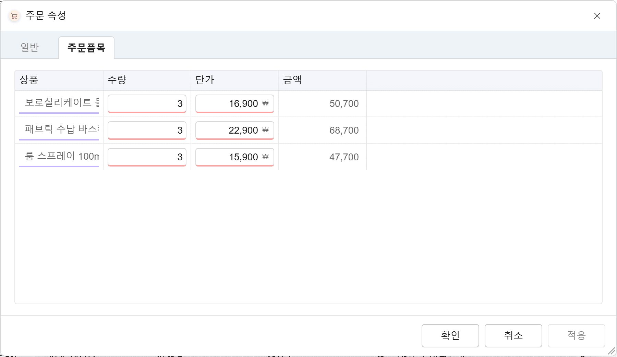617x357 pixels.
Task: Click the 금액 column header
Action: tap(323, 80)
